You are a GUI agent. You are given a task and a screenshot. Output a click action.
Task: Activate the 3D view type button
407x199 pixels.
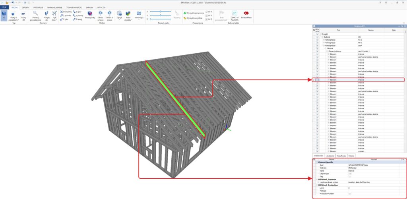4,16
